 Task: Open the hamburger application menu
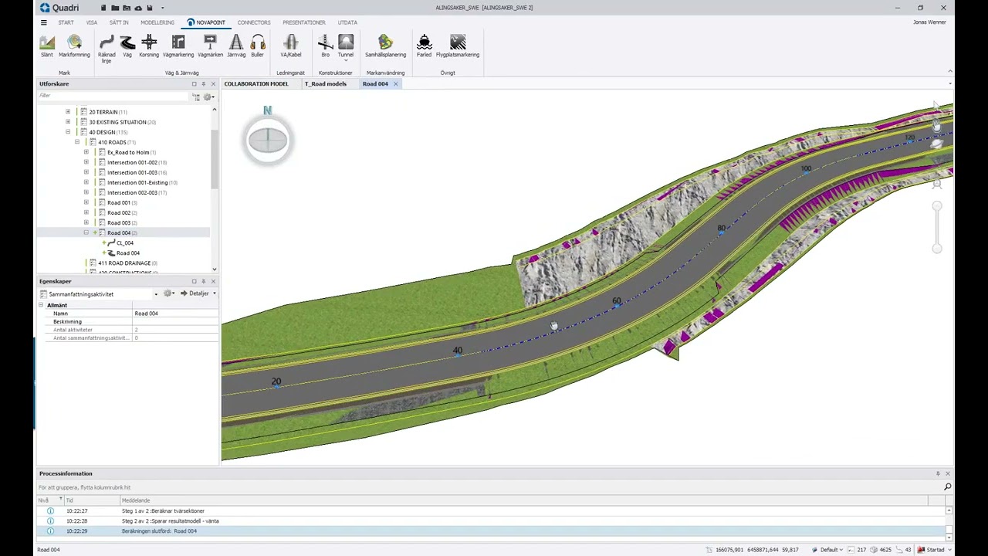[x=44, y=22]
